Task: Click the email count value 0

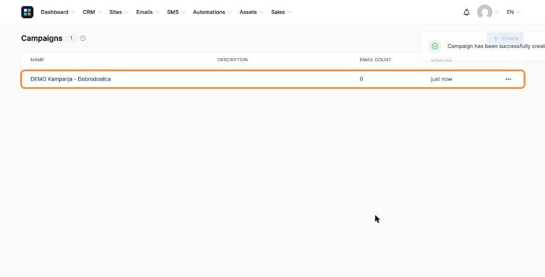Action: point(361,80)
